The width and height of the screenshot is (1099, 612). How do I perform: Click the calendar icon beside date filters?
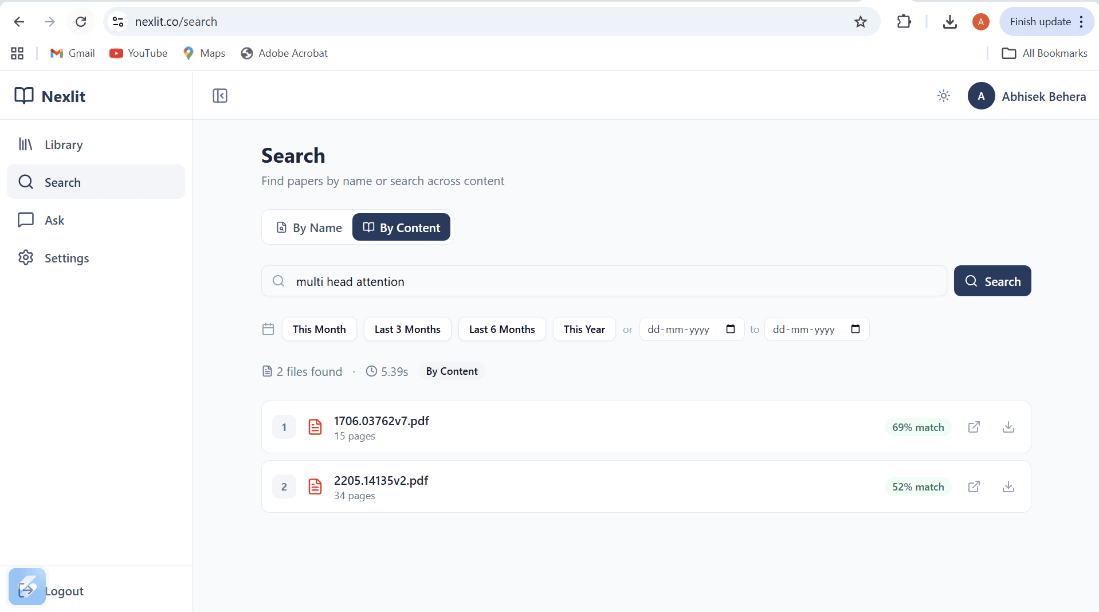tap(268, 329)
